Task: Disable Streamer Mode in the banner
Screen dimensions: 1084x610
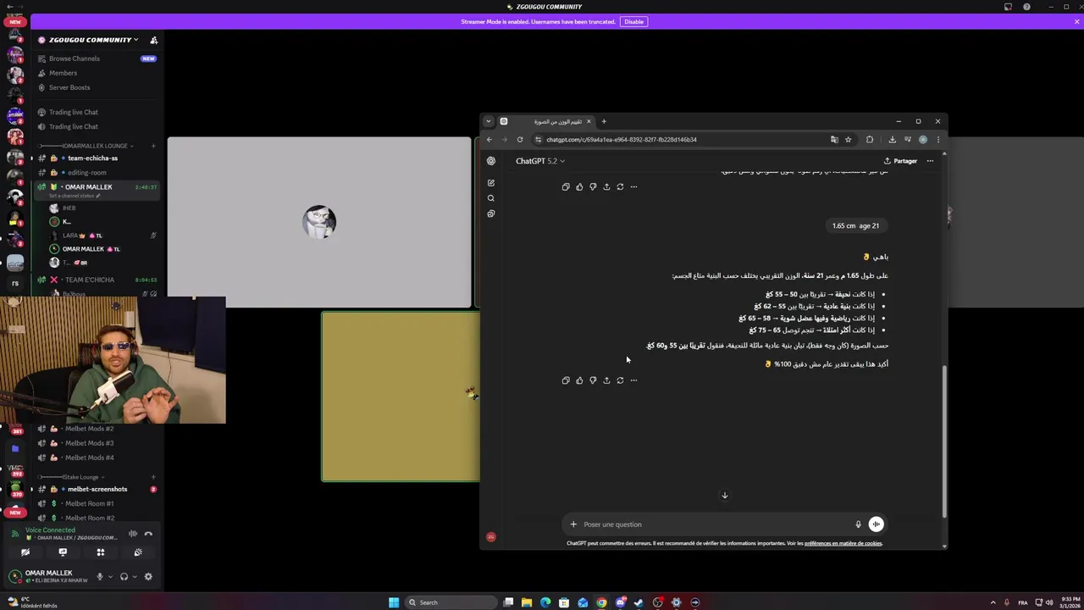Action: tap(633, 21)
